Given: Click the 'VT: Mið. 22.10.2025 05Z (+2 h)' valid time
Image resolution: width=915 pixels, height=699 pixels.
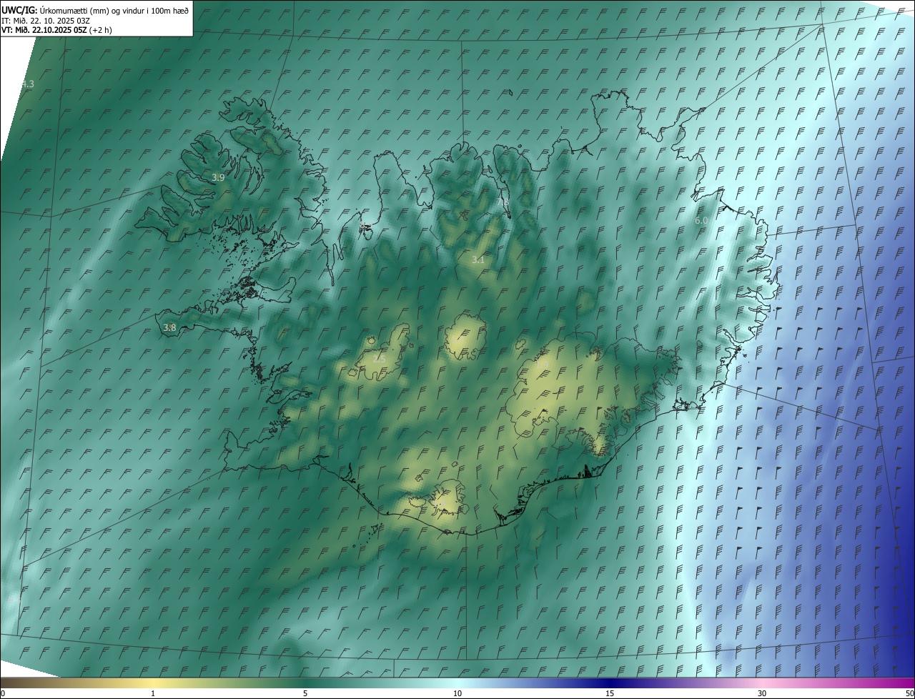Looking at the screenshot, I should tap(56, 30).
